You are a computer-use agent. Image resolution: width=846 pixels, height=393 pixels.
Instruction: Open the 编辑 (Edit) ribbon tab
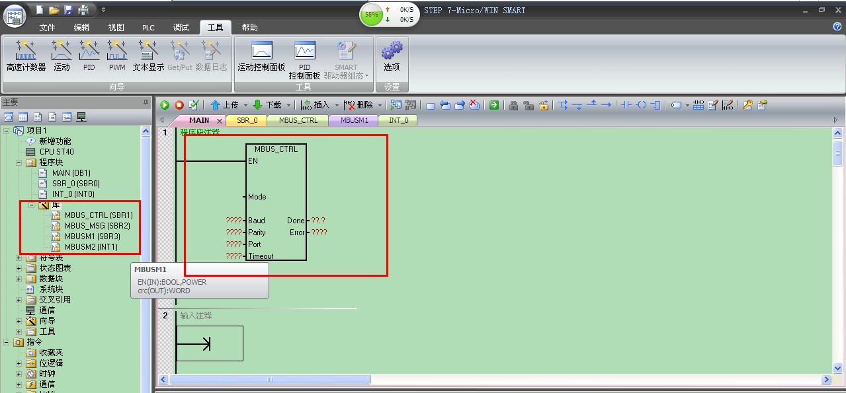(x=81, y=27)
